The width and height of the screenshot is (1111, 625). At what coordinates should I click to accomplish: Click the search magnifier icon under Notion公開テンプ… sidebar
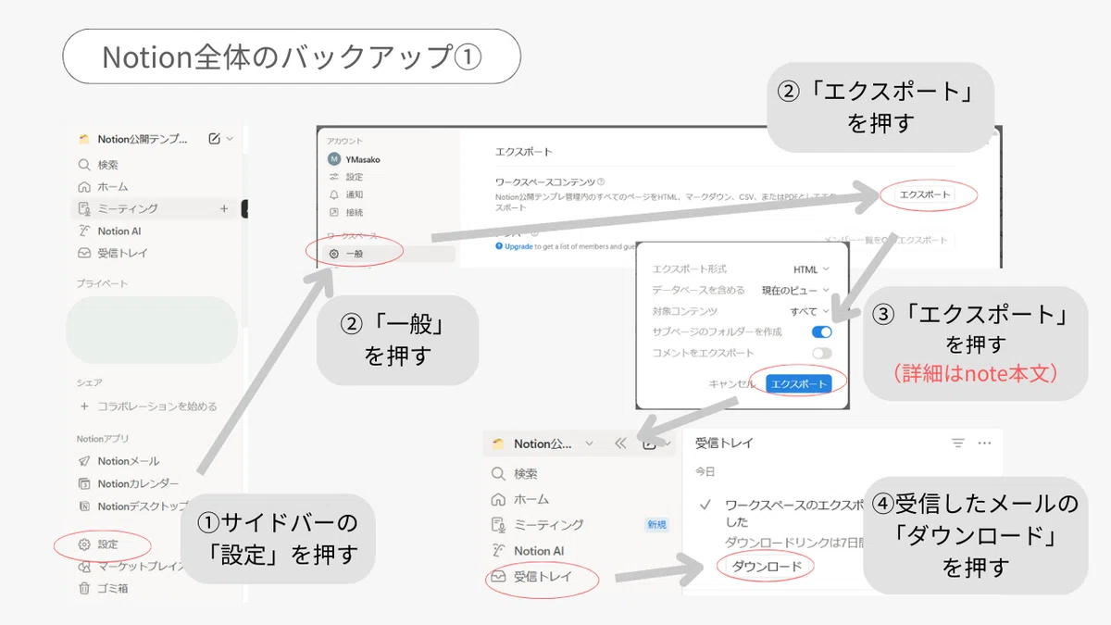pyautogui.click(x=83, y=165)
